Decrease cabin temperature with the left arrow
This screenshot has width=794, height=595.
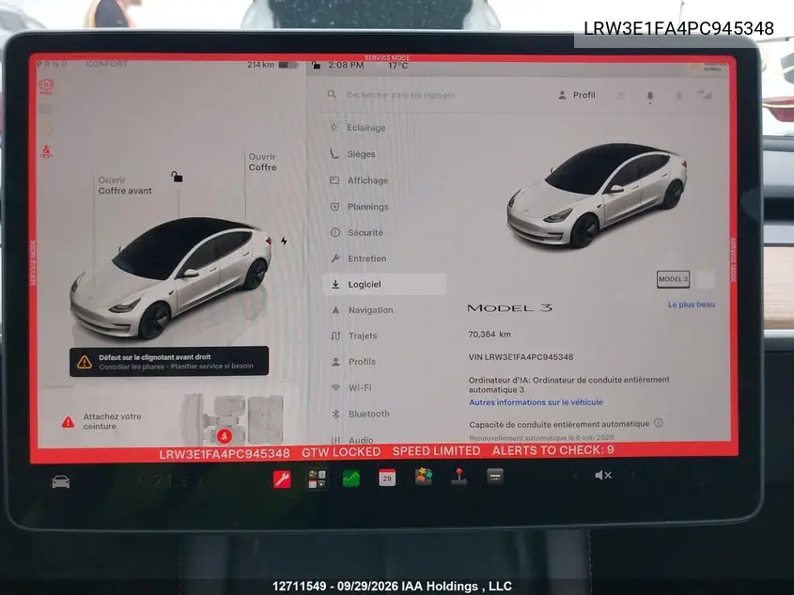(x=141, y=481)
